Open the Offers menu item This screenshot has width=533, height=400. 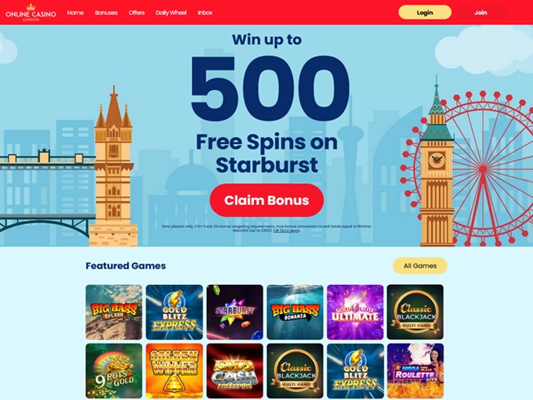click(x=136, y=13)
